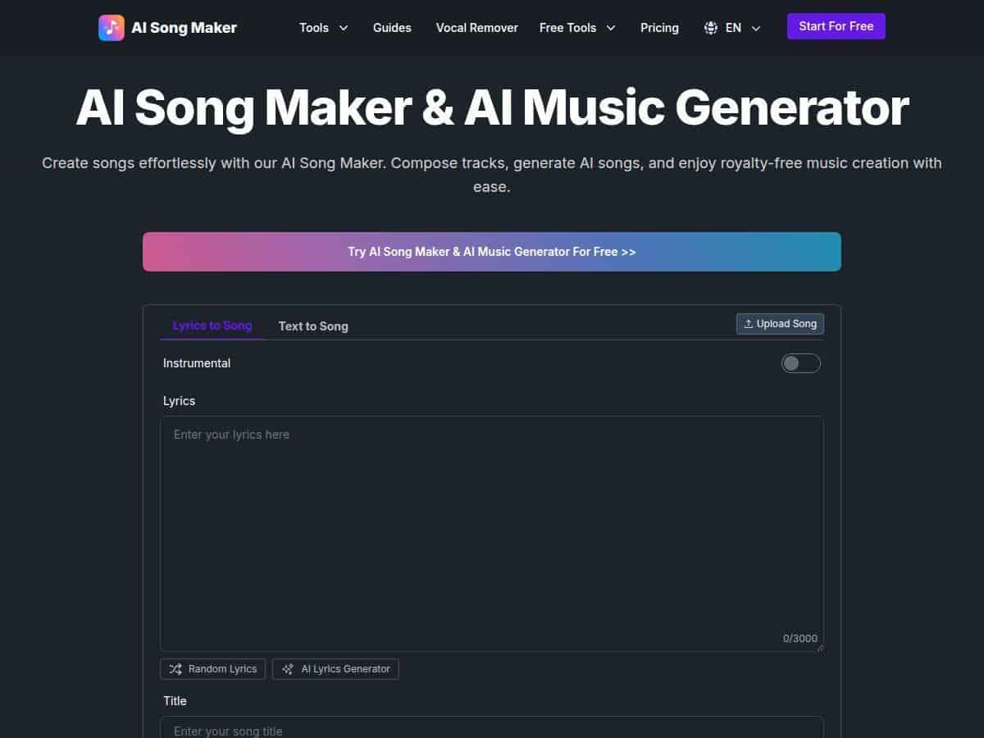
Task: Enable the Instrumental toggle
Action: coord(800,362)
